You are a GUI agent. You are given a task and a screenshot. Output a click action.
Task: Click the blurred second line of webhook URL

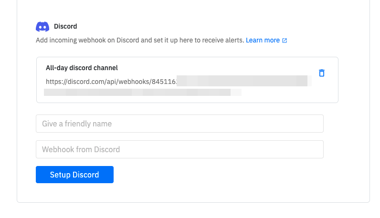[x=142, y=92]
